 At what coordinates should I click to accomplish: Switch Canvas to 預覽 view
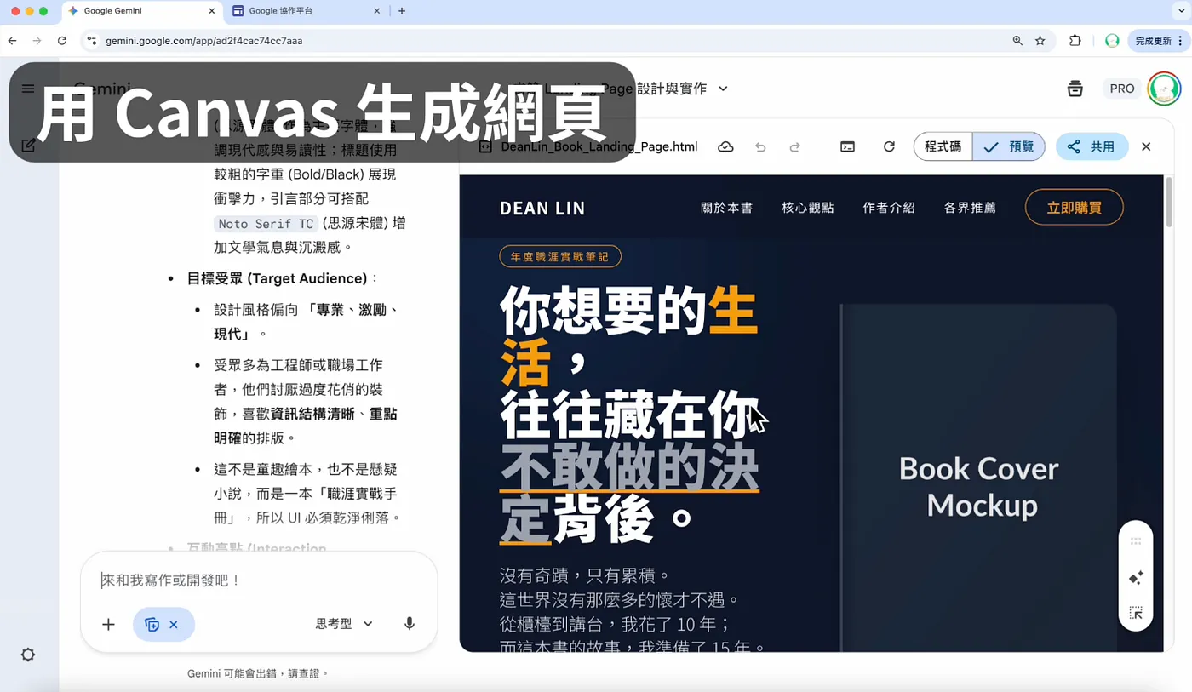coord(1009,146)
